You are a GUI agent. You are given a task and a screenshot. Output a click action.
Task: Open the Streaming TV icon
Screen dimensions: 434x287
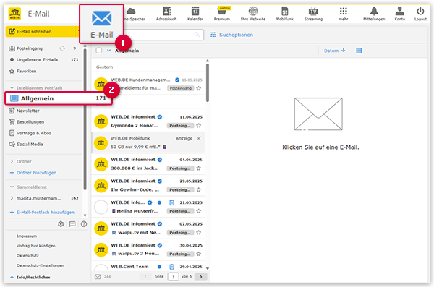coord(313,14)
